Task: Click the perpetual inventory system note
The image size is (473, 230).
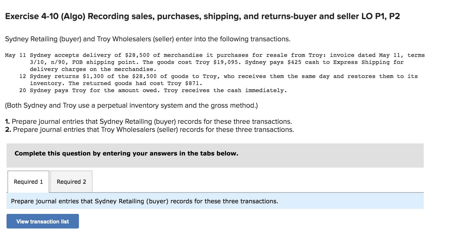Action: [131, 105]
